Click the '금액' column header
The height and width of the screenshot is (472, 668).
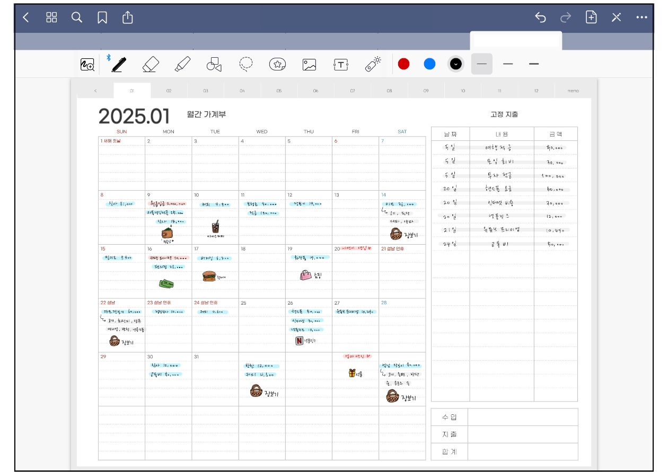pos(556,134)
